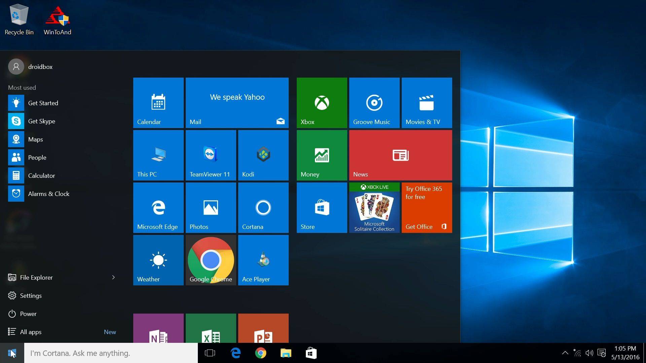Screen dimensions: 646x363
Task: Select Get Skype in Most used
Action: [x=62, y=121]
